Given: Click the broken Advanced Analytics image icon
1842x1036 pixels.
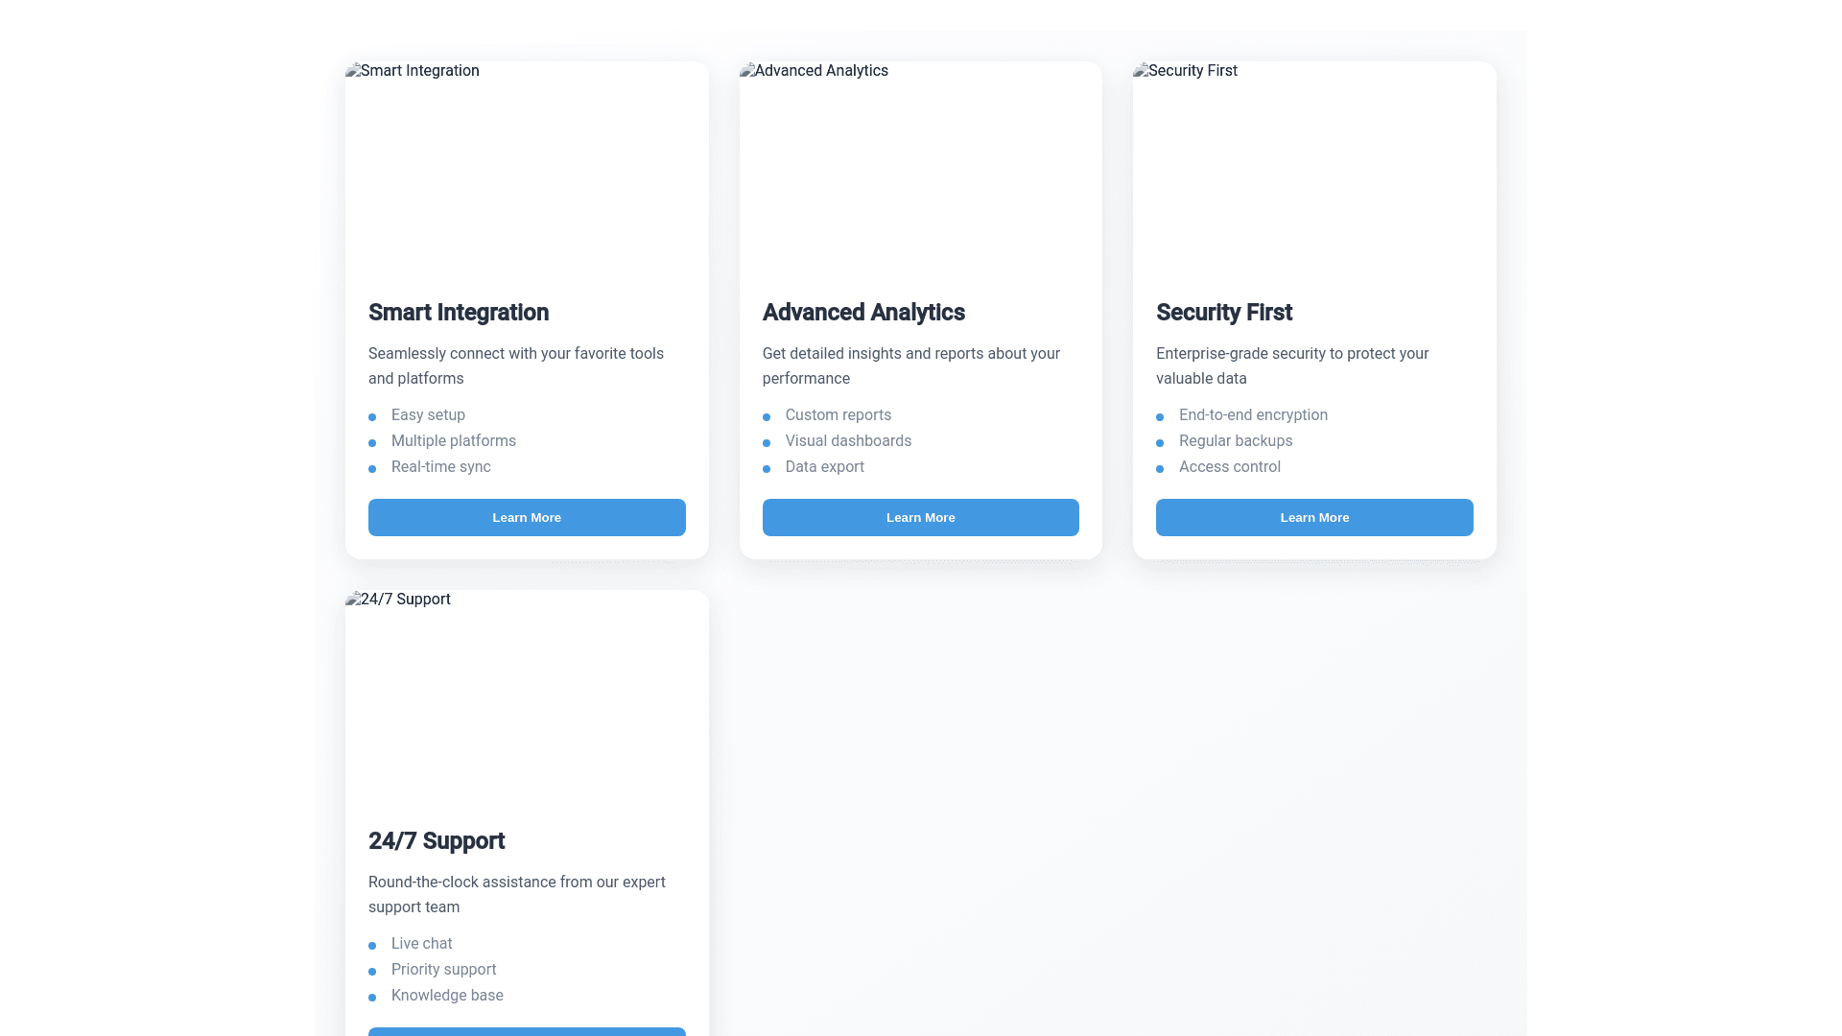Looking at the screenshot, I should [747, 70].
